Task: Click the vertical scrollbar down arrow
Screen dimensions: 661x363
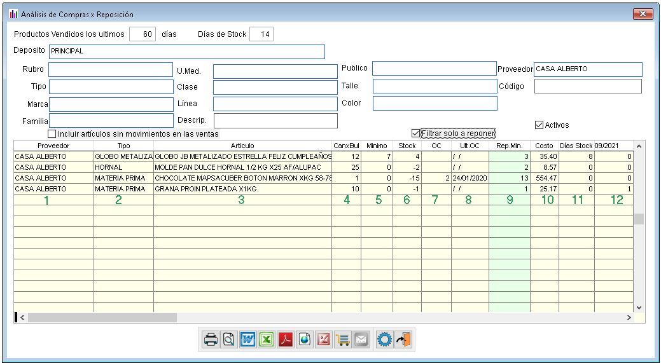Action: click(x=639, y=307)
